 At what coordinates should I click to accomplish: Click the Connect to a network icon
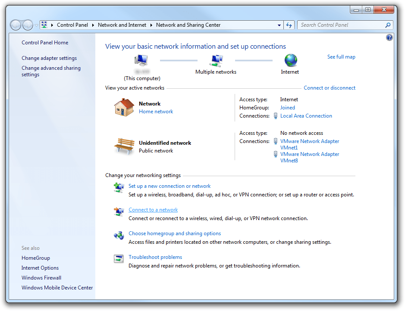(x=119, y=211)
